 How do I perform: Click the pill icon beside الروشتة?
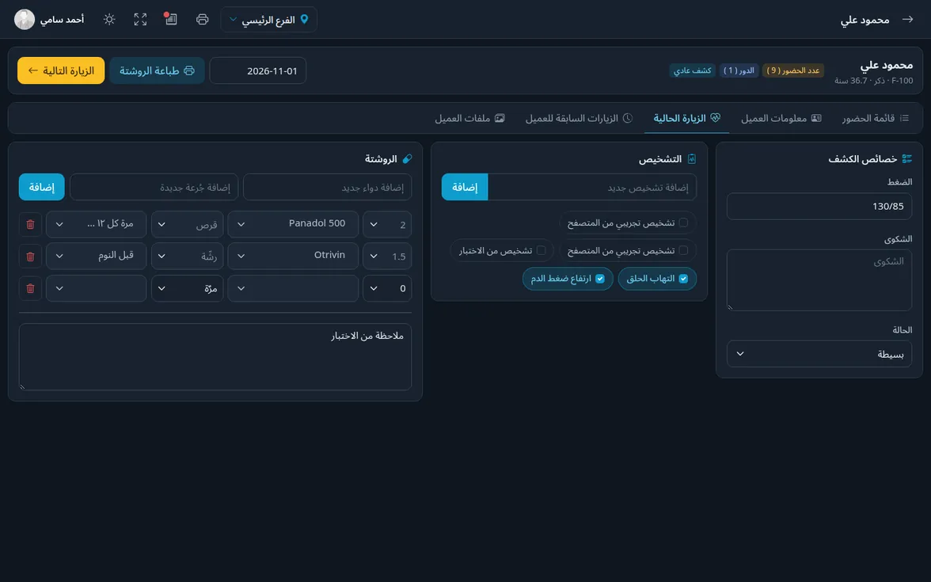(407, 159)
